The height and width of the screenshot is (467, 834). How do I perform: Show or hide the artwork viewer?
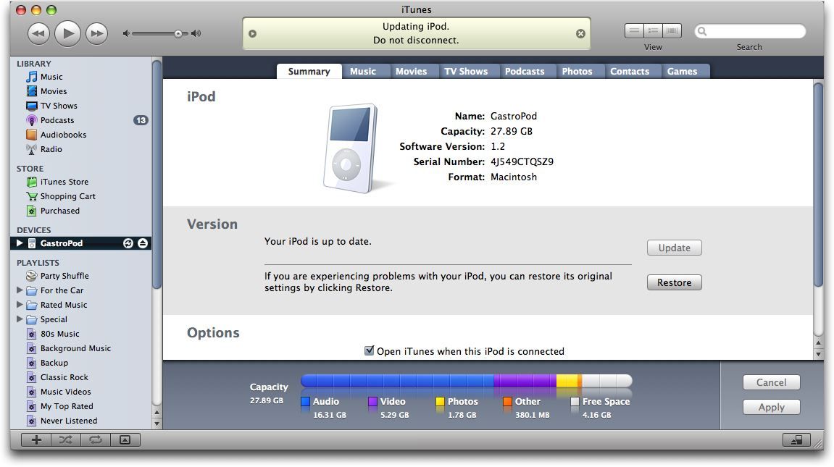coord(125,440)
